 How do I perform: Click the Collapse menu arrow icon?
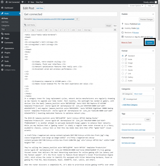click(x=2, y=70)
